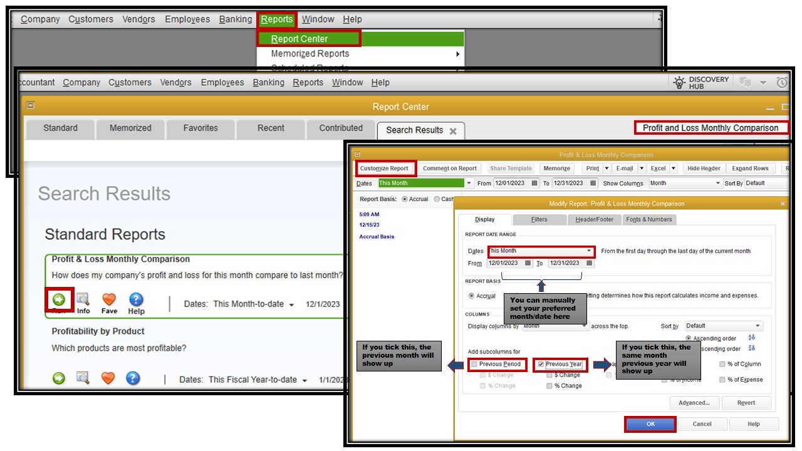The image size is (802, 451).
Task: Open the toolbar Sort By Default dropdown
Action: point(766,184)
